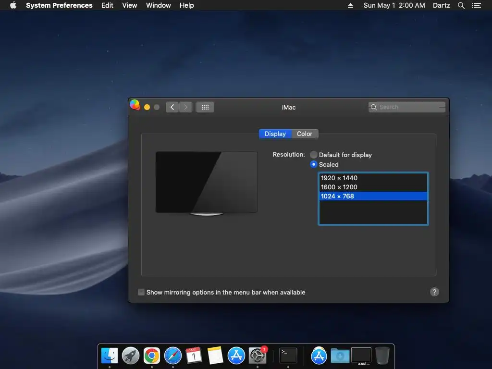Image resolution: width=492 pixels, height=369 pixels.
Task: Click the display preview thumbnail
Action: [x=207, y=183]
